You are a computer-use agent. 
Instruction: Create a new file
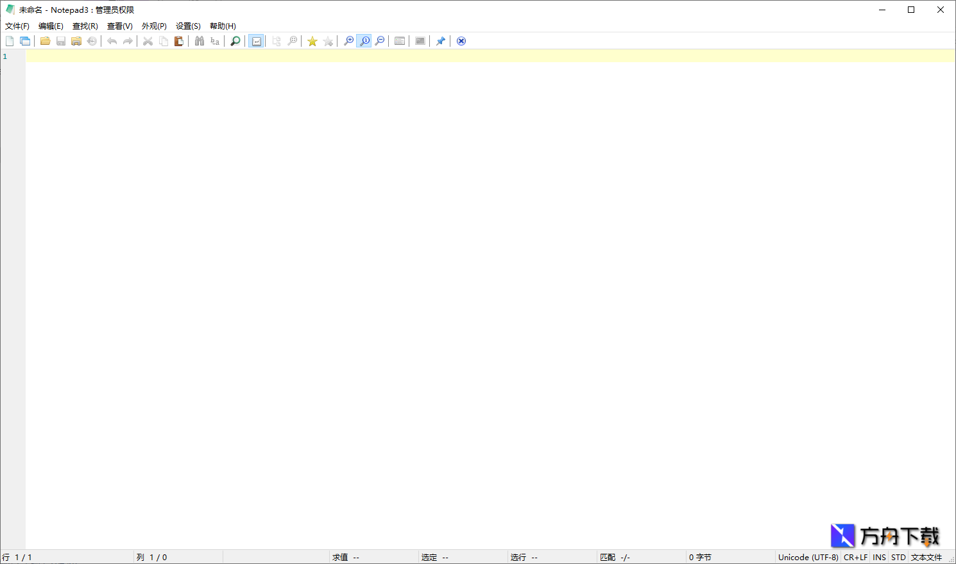[x=10, y=40]
